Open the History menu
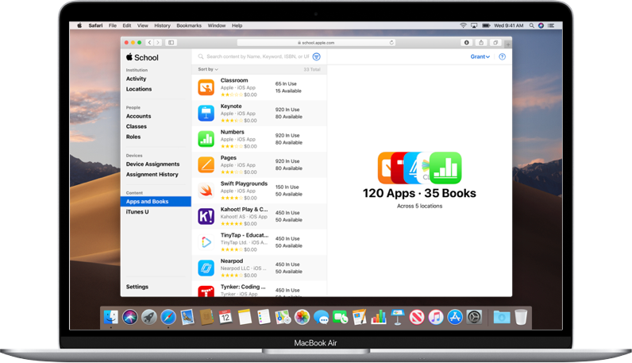Screen dimensions: 632x363 (x=163, y=25)
